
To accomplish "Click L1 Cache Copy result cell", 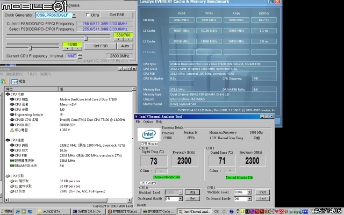I will coord(236,31).
